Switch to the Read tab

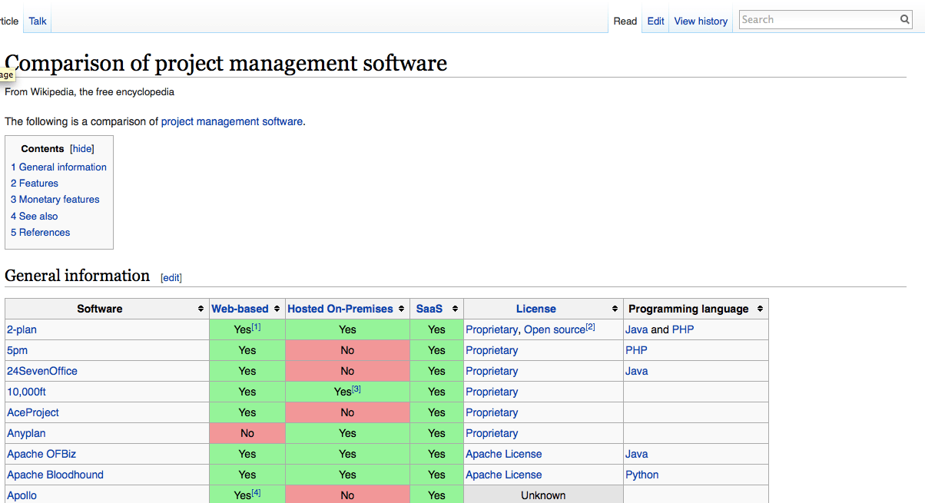pos(625,21)
